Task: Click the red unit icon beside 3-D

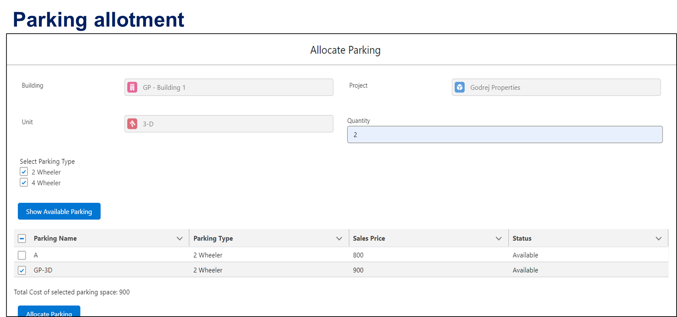Action: tap(132, 124)
